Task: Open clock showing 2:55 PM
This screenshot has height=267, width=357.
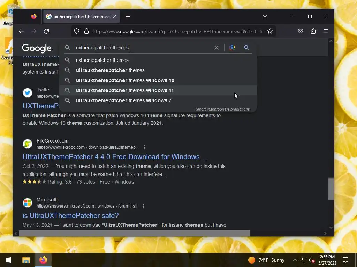Action: pyautogui.click(x=327, y=260)
